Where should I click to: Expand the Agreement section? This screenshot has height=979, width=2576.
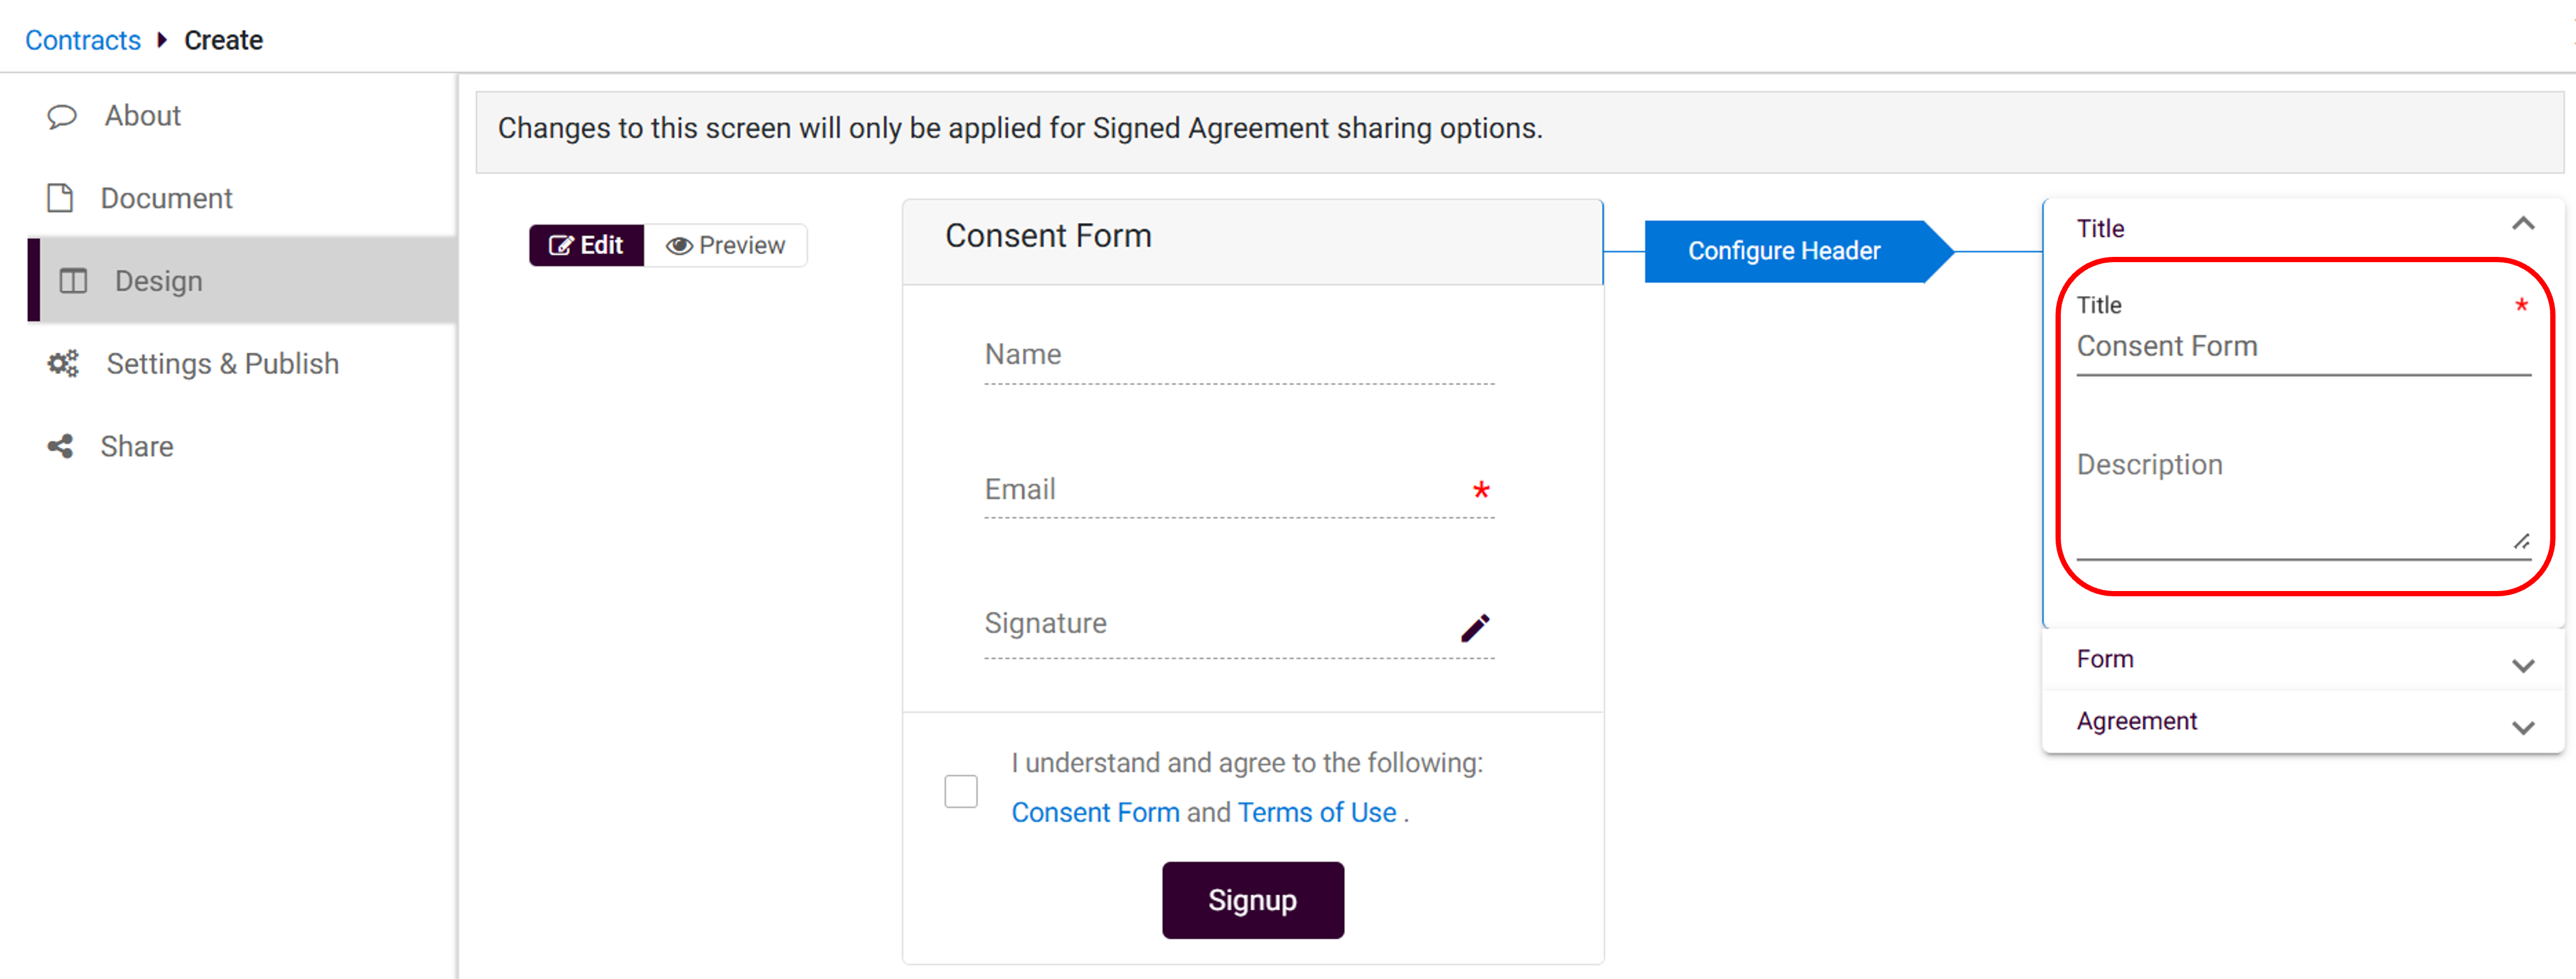pos(2522,727)
